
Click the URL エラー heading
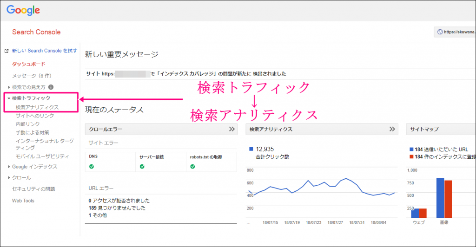[101, 188]
